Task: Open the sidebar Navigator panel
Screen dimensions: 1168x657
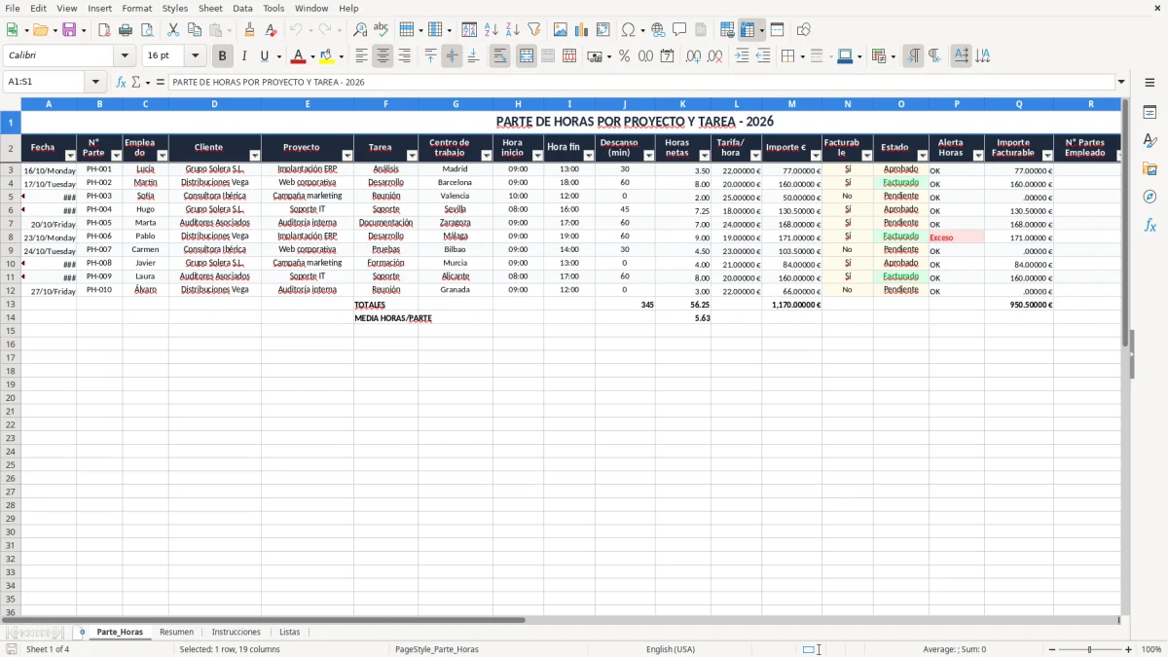Action: 1150,197
